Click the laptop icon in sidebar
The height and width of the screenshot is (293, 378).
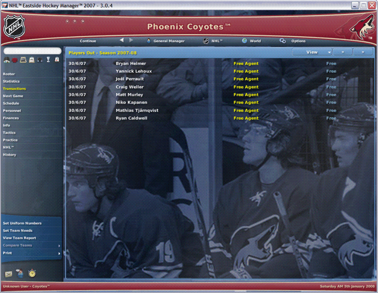point(23,60)
